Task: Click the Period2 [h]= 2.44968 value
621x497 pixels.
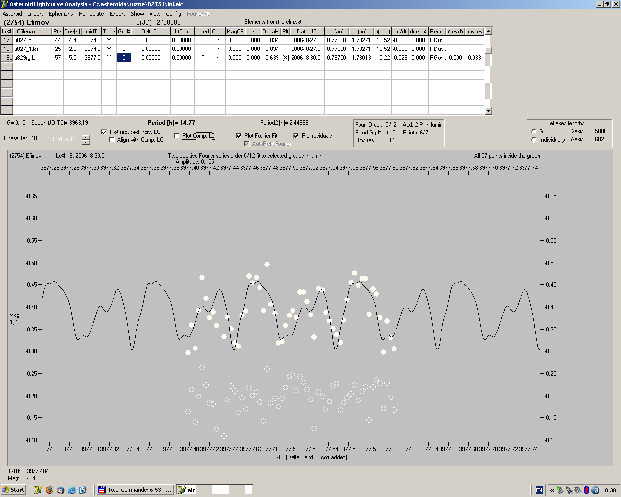Action: tap(284, 123)
